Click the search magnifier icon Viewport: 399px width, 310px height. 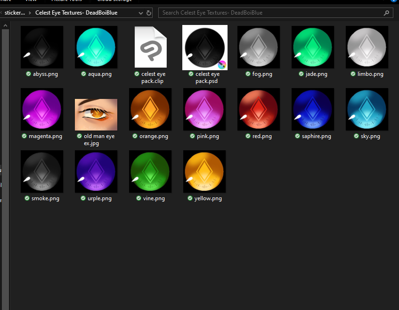tap(386, 13)
